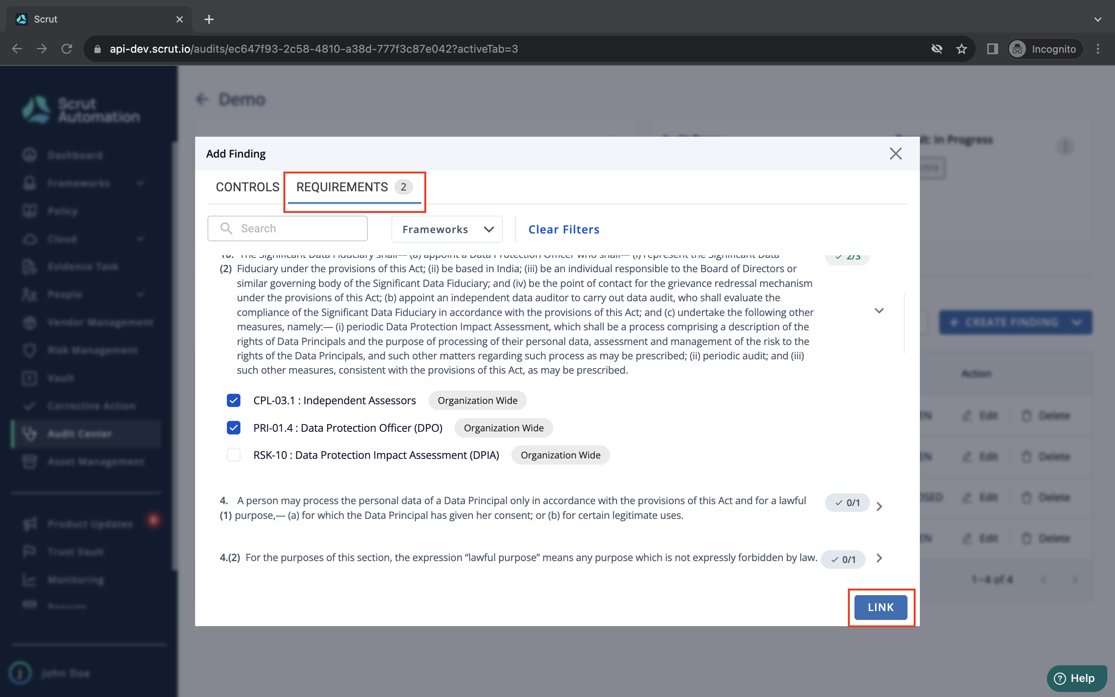Click the search magnifier icon
Image resolution: width=1115 pixels, height=697 pixels.
[226, 228]
